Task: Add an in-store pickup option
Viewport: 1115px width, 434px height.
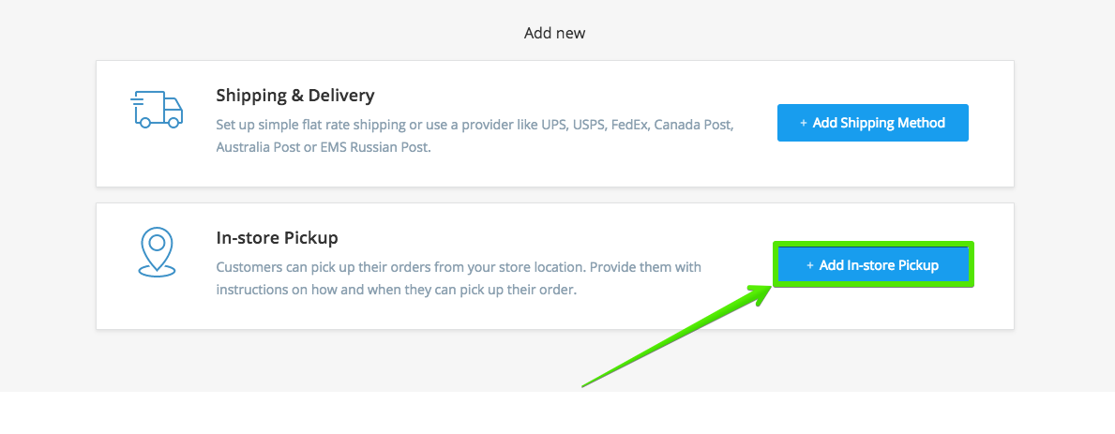Action: [x=872, y=265]
